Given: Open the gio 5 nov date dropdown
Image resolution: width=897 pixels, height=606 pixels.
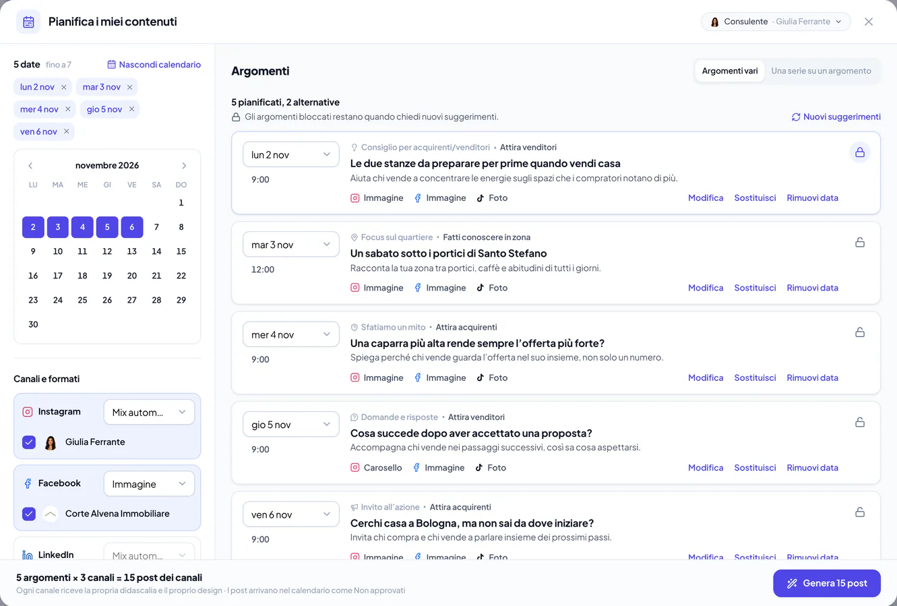Looking at the screenshot, I should point(291,425).
